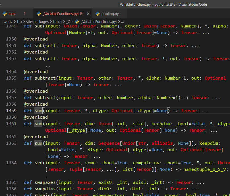The width and height of the screenshot is (230, 196).
Task: Click the Python icon on the a.py tab
Action: (5, 14)
